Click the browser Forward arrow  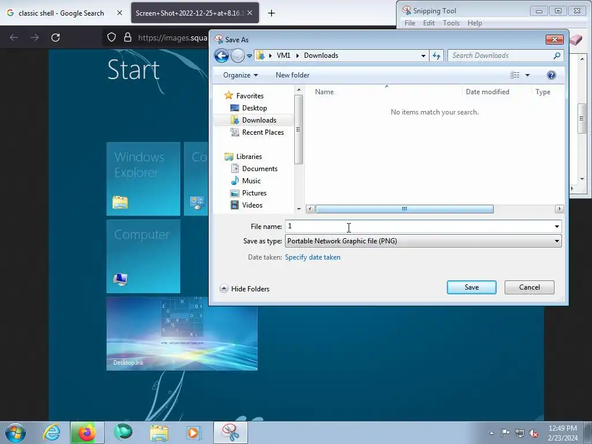[35, 38]
